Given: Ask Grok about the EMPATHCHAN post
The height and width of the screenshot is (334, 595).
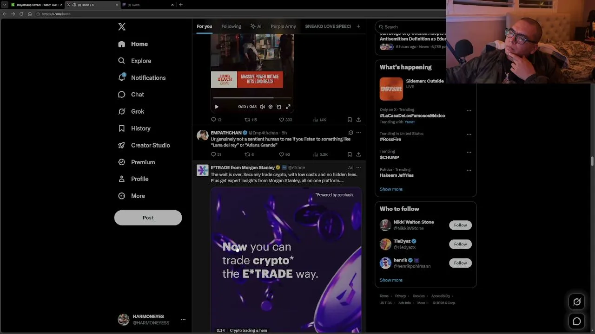Looking at the screenshot, I should coord(350,133).
